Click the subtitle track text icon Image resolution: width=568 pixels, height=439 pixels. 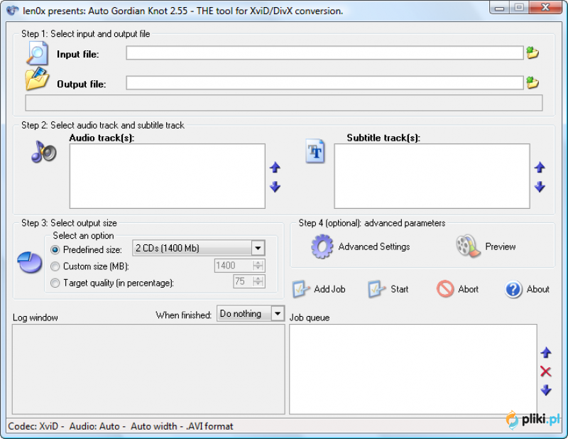click(315, 151)
